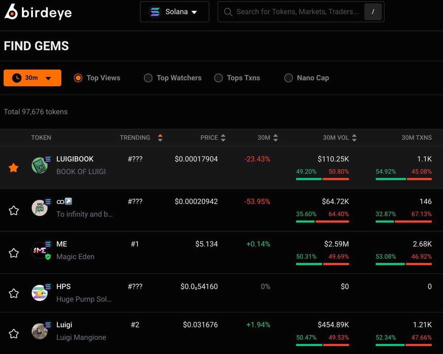
Task: Select the Top Watchers radio button
Action: [x=148, y=78]
